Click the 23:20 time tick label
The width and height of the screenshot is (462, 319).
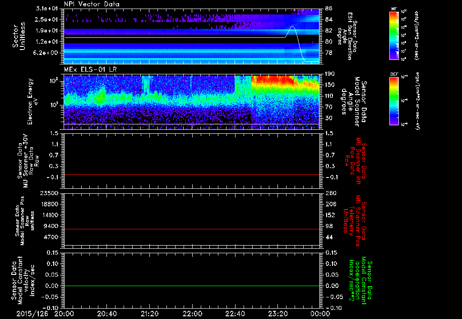[278, 313]
